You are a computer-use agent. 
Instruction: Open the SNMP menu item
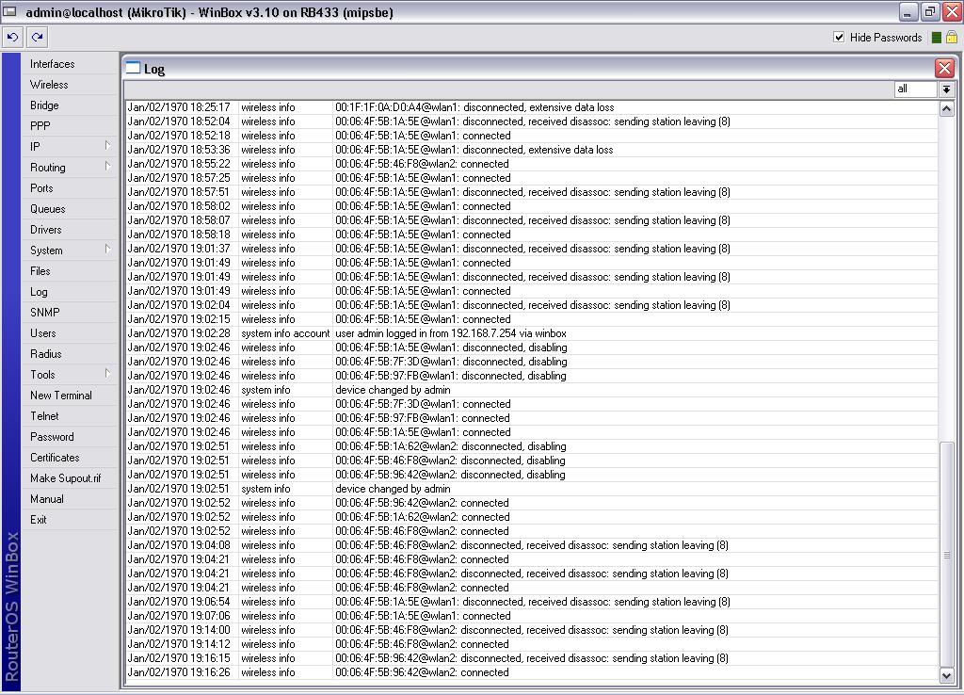coord(70,313)
